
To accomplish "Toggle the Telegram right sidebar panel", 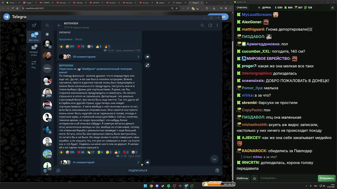I will [x=210, y=25].
